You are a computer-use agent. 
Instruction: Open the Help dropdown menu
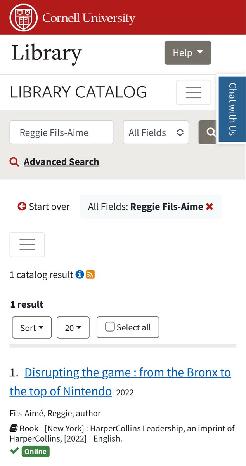click(x=188, y=53)
